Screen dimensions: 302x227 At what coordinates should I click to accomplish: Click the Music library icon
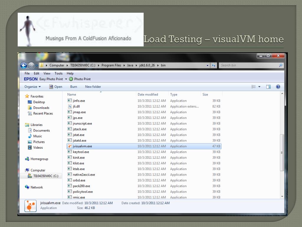point(30,136)
